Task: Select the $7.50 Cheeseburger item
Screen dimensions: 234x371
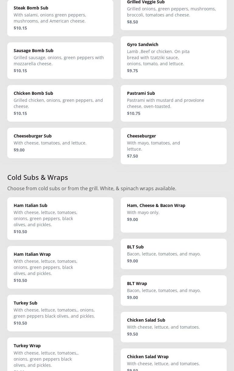Action: click(174, 146)
